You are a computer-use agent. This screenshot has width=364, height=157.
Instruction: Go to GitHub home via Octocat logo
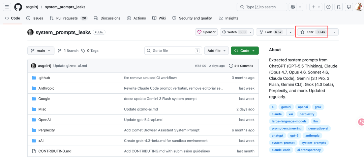tap(18, 7)
